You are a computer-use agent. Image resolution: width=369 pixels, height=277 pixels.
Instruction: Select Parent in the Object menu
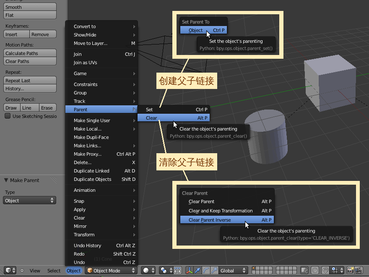click(x=101, y=110)
